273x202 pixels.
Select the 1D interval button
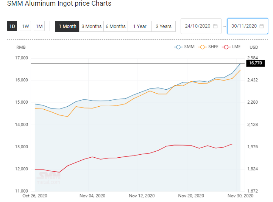(x=12, y=26)
